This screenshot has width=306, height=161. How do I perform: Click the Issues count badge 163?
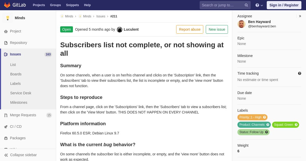48,54
